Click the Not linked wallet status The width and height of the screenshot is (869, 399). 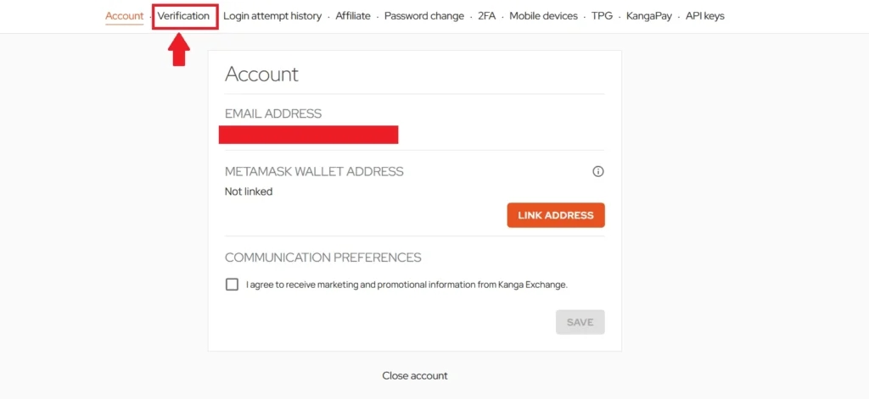click(249, 191)
